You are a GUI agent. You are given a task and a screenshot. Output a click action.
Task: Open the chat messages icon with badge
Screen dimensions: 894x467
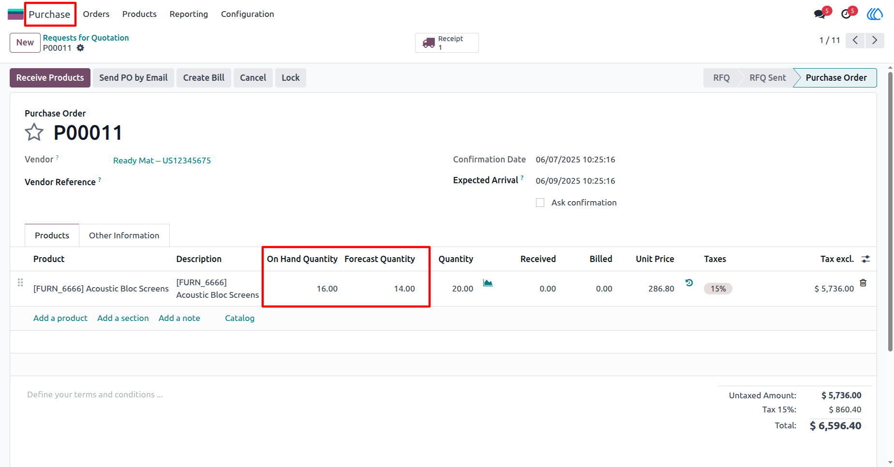point(820,14)
